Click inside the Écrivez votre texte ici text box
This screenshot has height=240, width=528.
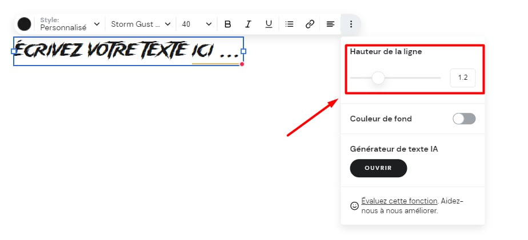pos(126,51)
